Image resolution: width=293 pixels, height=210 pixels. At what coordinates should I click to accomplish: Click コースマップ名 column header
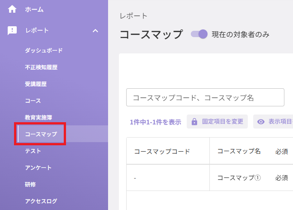[x=239, y=151]
